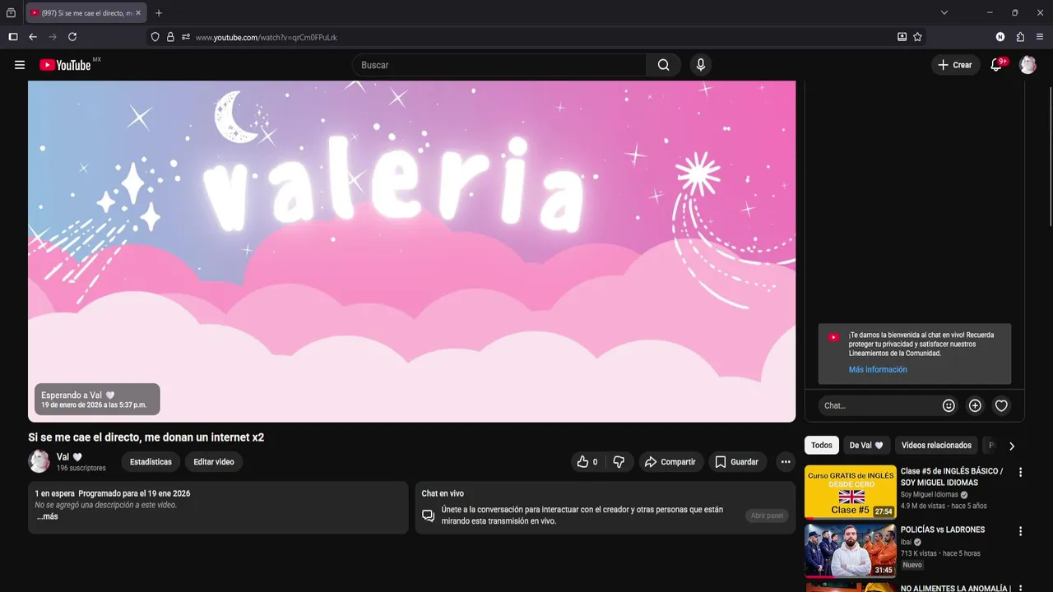
Task: Send heart reaction in chat
Action: 1001,405
